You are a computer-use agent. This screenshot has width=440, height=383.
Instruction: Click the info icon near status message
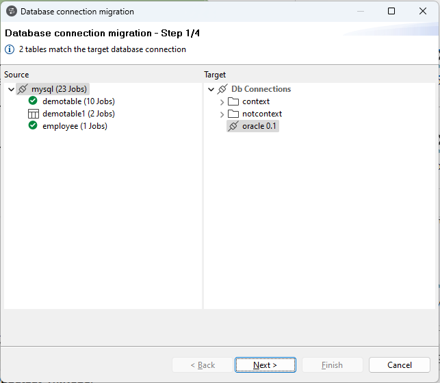tap(10, 49)
